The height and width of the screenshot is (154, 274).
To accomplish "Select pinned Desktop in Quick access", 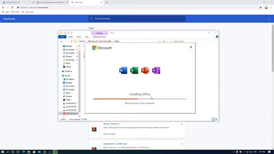I will click(x=69, y=46).
